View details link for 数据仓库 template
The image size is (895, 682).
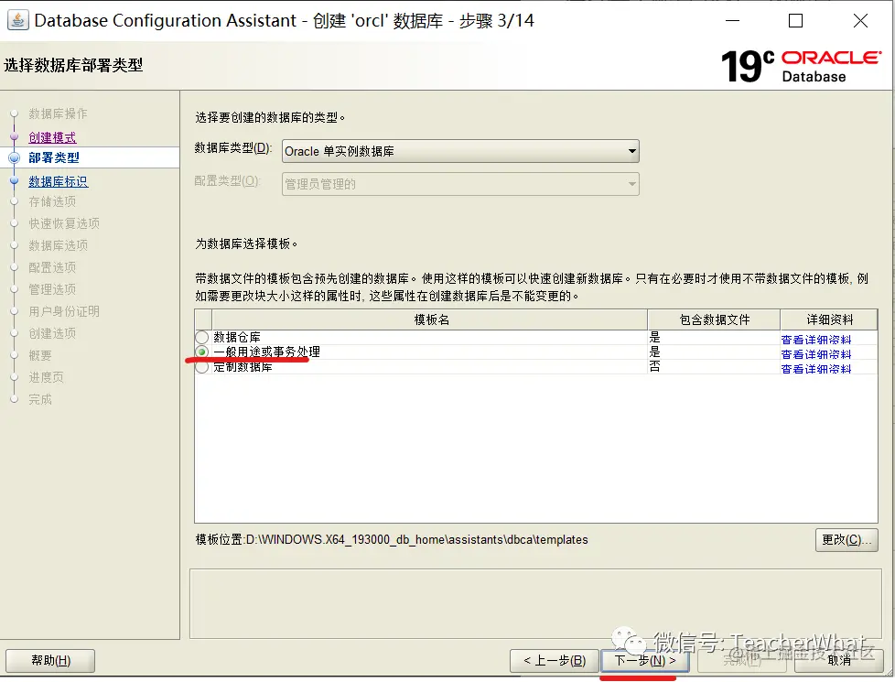[815, 340]
